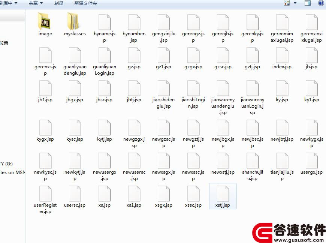
Task: Click the xssc.jsp file name
Action: 193,205
